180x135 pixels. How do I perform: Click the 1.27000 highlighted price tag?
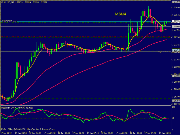[x=176, y=76]
